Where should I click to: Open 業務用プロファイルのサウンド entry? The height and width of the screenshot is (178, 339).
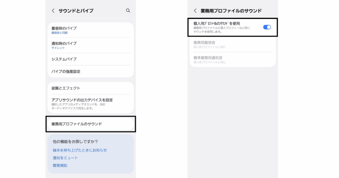point(91,124)
